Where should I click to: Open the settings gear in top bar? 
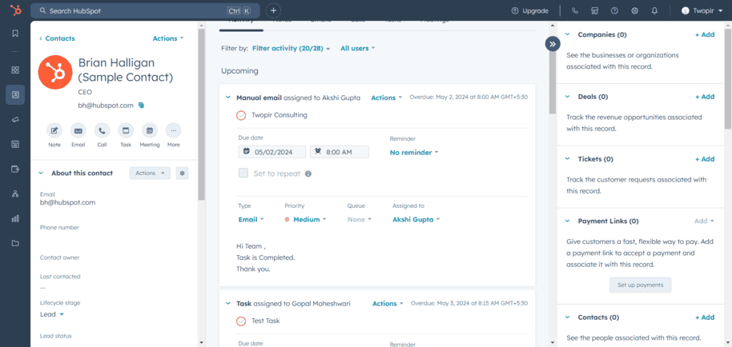point(634,10)
